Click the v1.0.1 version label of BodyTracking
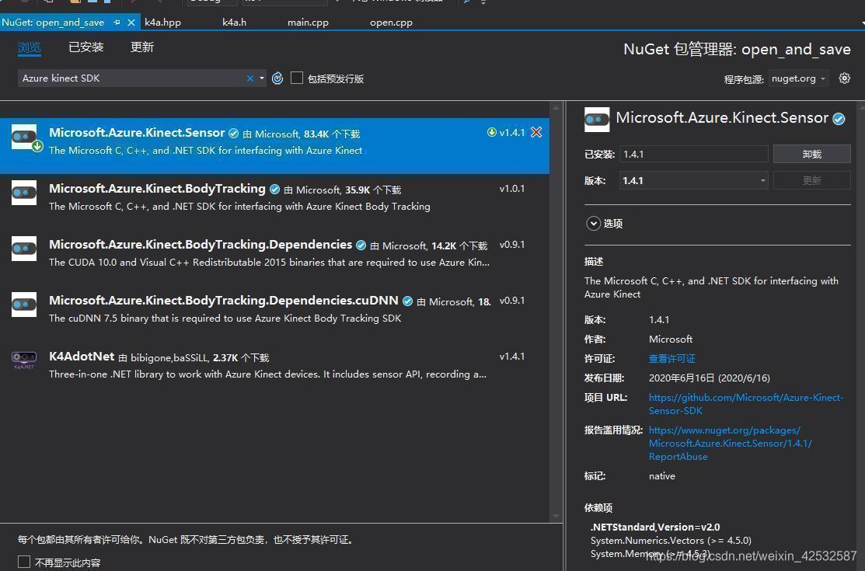Screen dimensions: 865x571 click(512, 189)
